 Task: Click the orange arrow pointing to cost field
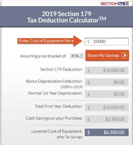50,41
